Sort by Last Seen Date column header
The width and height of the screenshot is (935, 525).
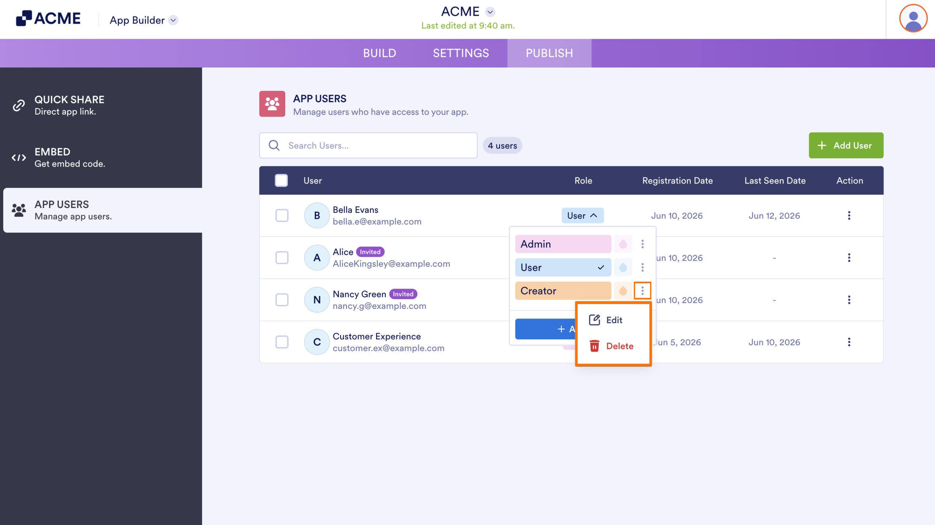pyautogui.click(x=775, y=180)
